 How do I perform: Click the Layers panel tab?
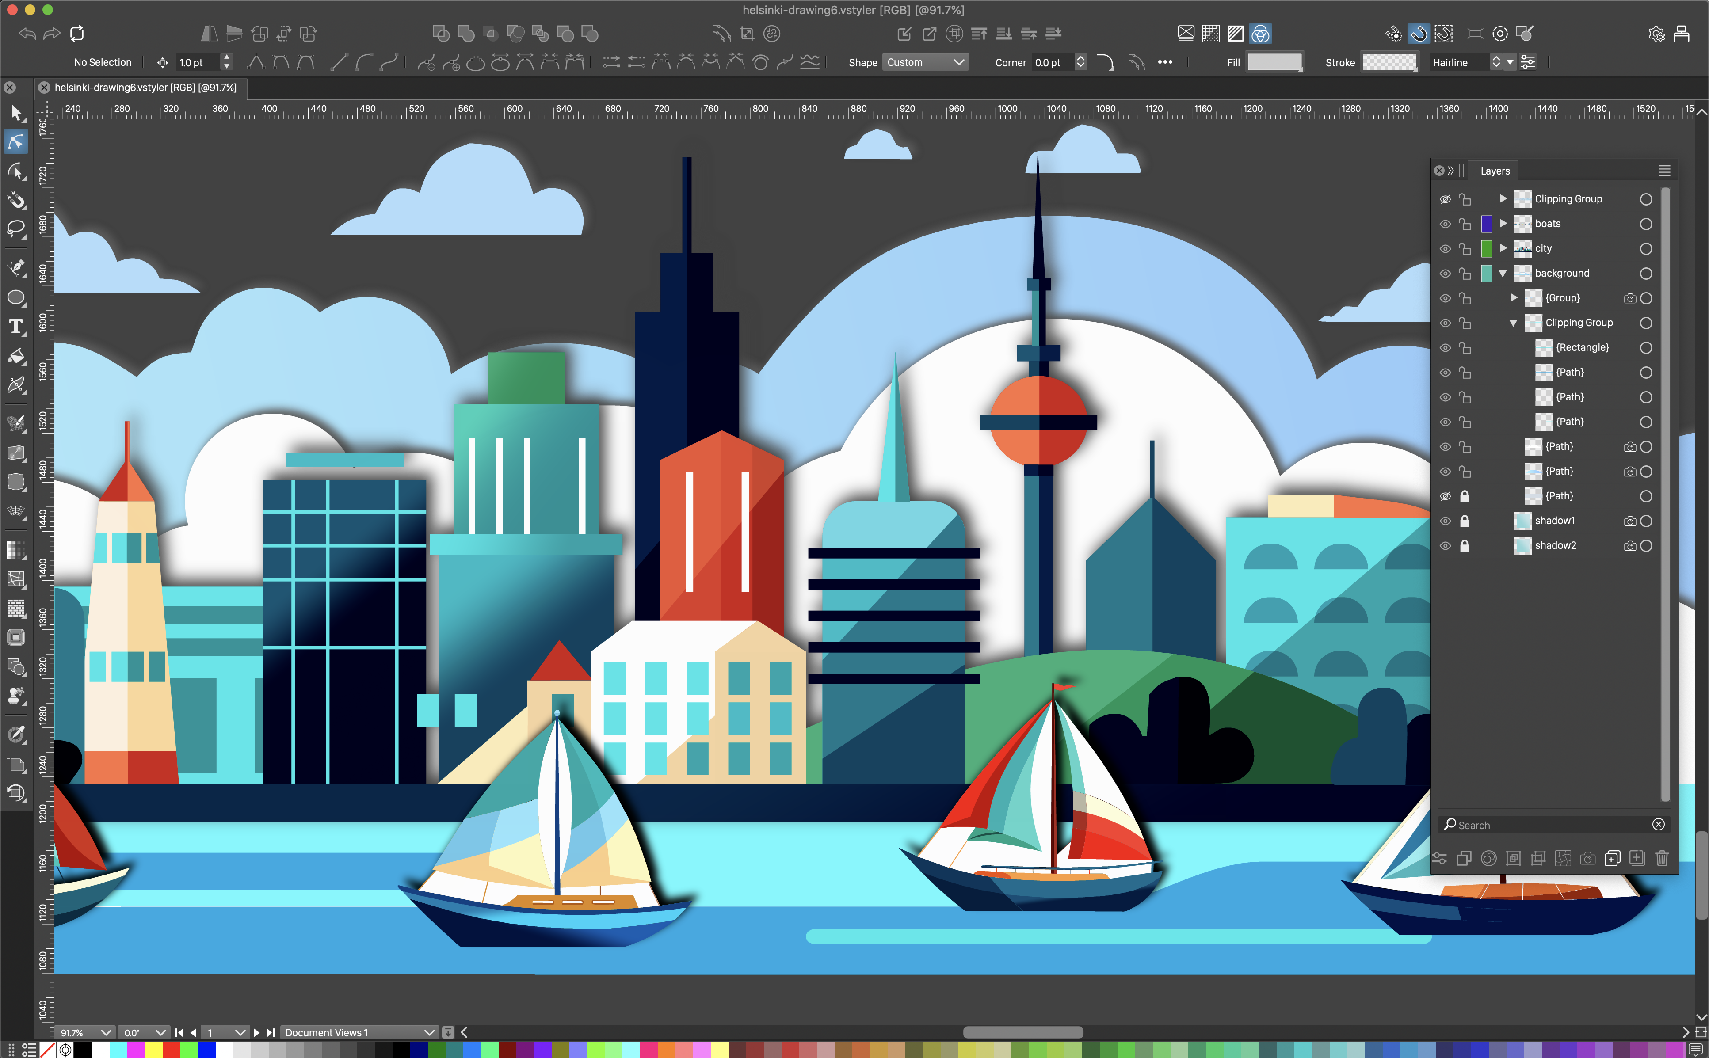click(1495, 171)
